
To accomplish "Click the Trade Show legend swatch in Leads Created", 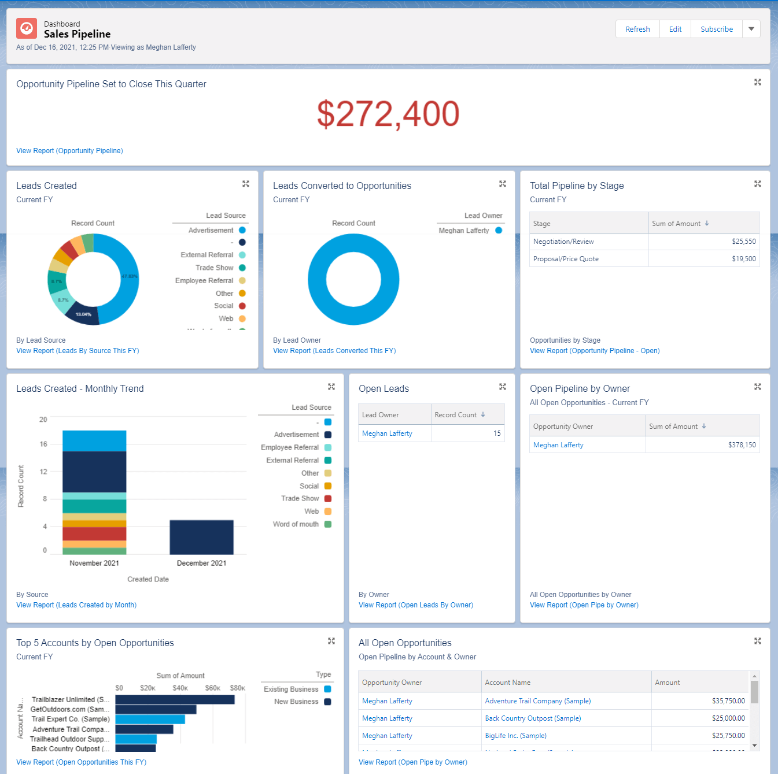I will pyautogui.click(x=242, y=268).
